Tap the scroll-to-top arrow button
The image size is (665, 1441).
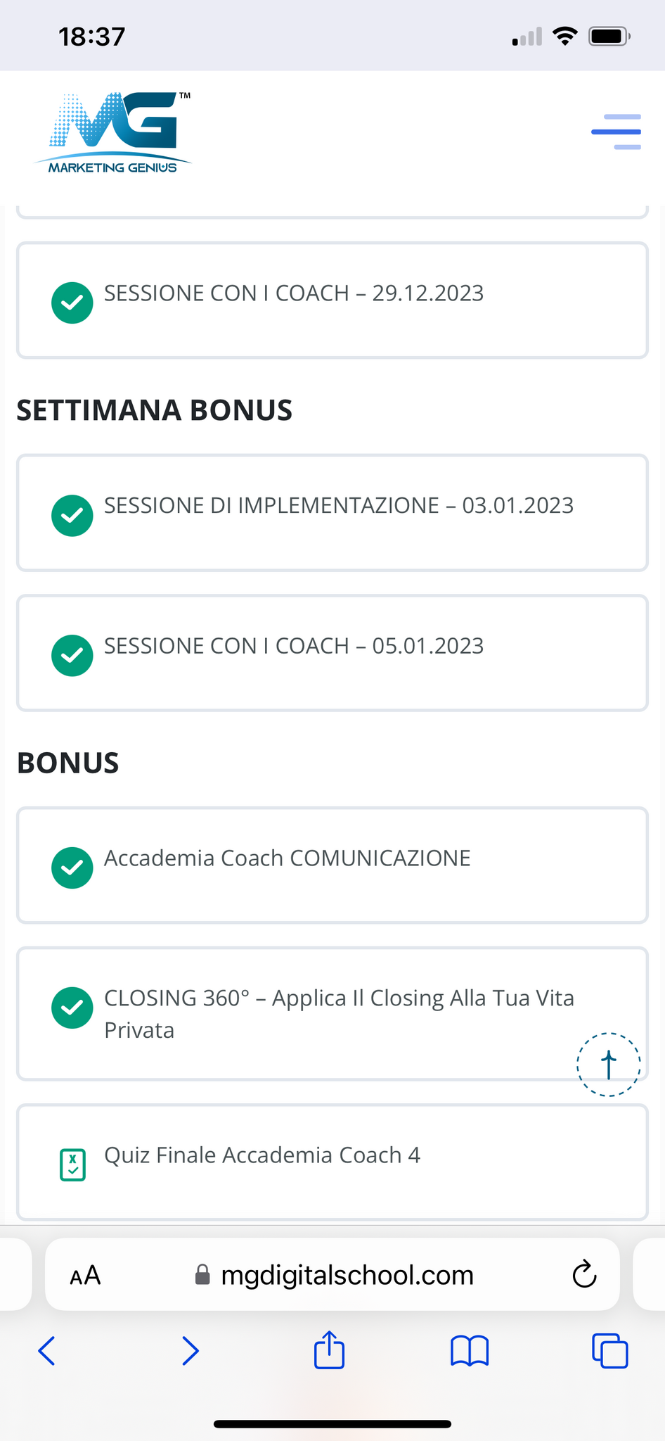[x=608, y=1064]
